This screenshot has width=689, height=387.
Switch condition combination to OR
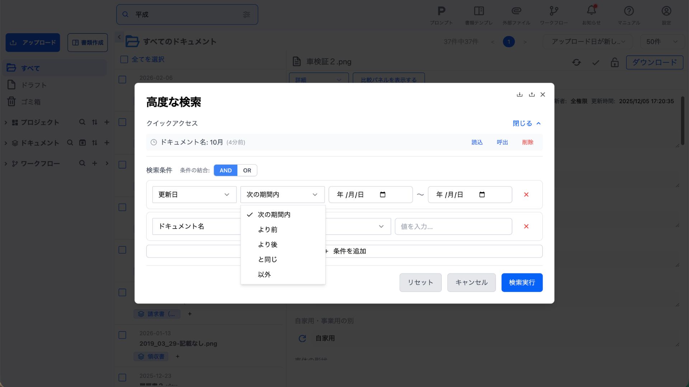tap(247, 170)
